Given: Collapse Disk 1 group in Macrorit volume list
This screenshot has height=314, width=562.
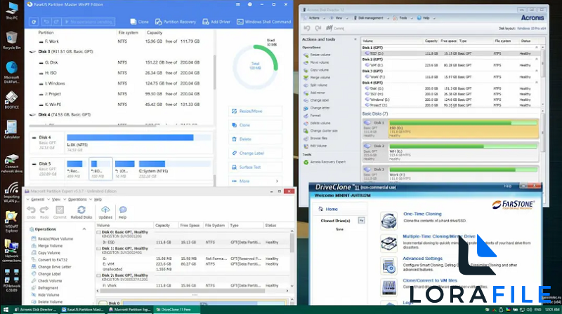Looking at the screenshot, I should tap(98, 248).
